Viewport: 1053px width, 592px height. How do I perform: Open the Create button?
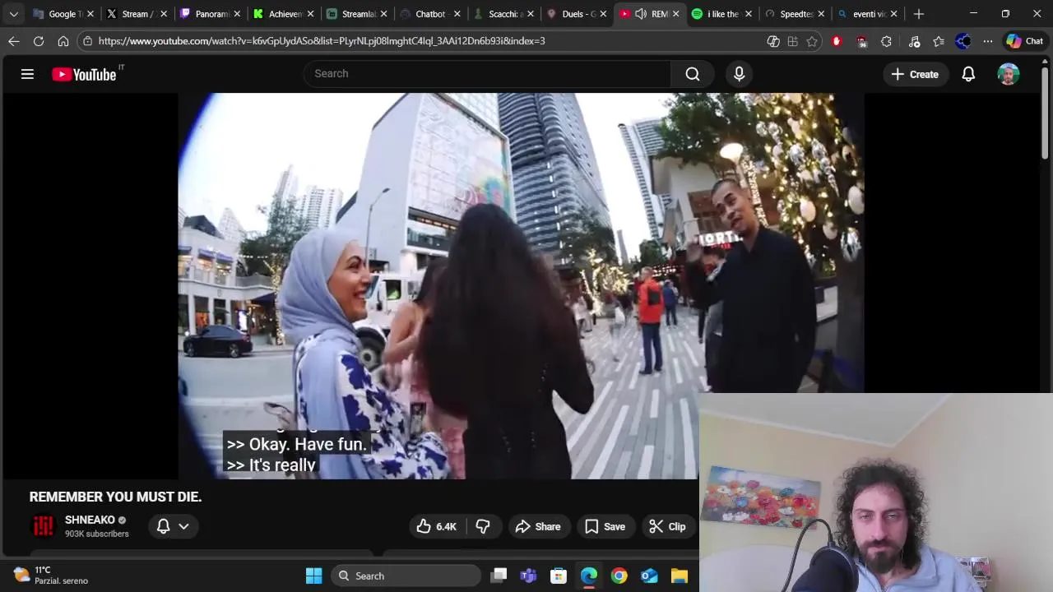[915, 74]
